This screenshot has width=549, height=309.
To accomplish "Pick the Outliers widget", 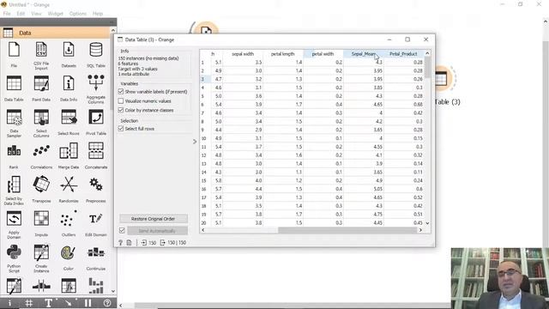I will 69,219.
